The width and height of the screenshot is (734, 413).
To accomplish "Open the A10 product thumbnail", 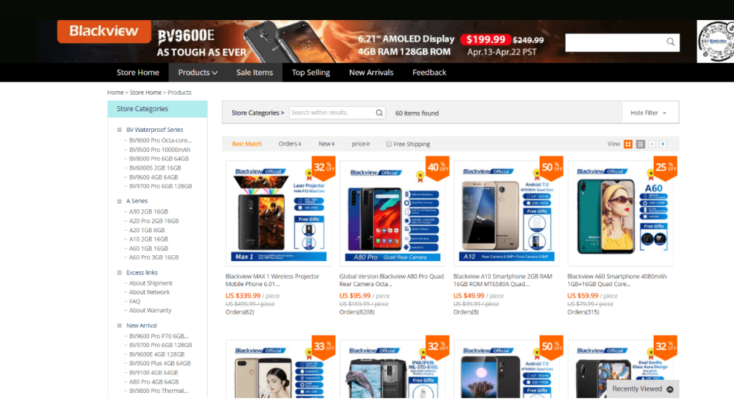I will tap(507, 214).
